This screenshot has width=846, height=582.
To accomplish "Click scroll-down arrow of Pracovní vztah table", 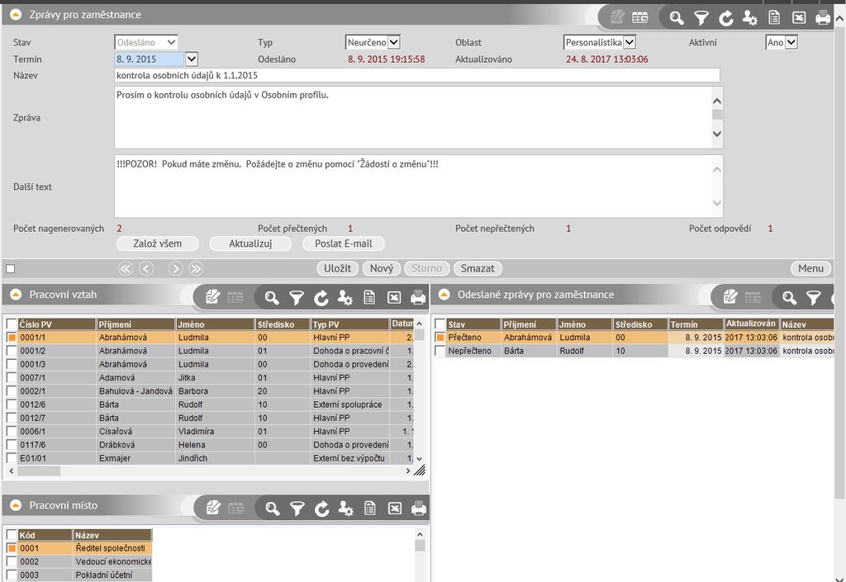I will [419, 459].
